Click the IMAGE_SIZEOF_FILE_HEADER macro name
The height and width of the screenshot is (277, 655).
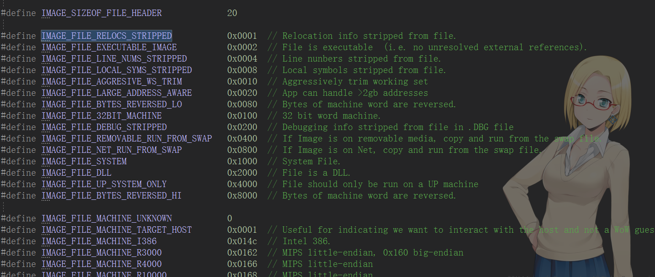pyautogui.click(x=101, y=13)
